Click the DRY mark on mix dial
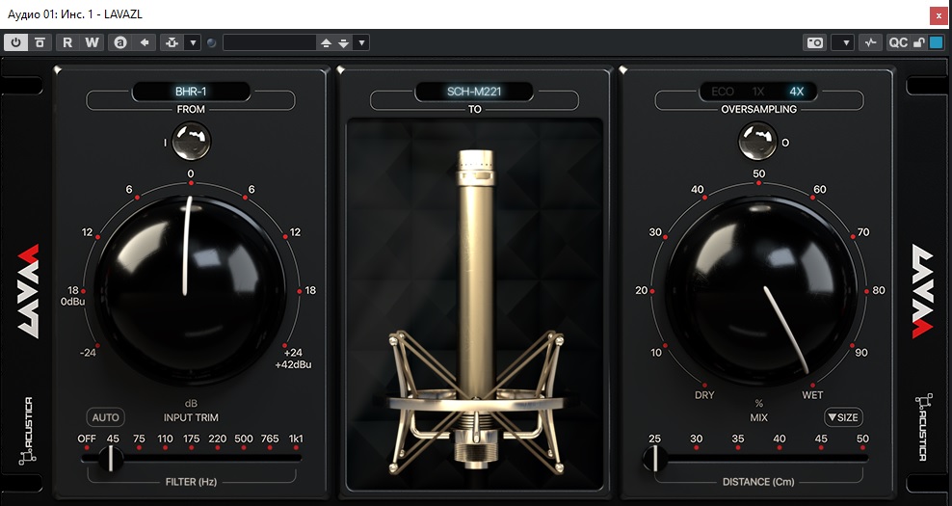952x506 pixels. (x=704, y=395)
